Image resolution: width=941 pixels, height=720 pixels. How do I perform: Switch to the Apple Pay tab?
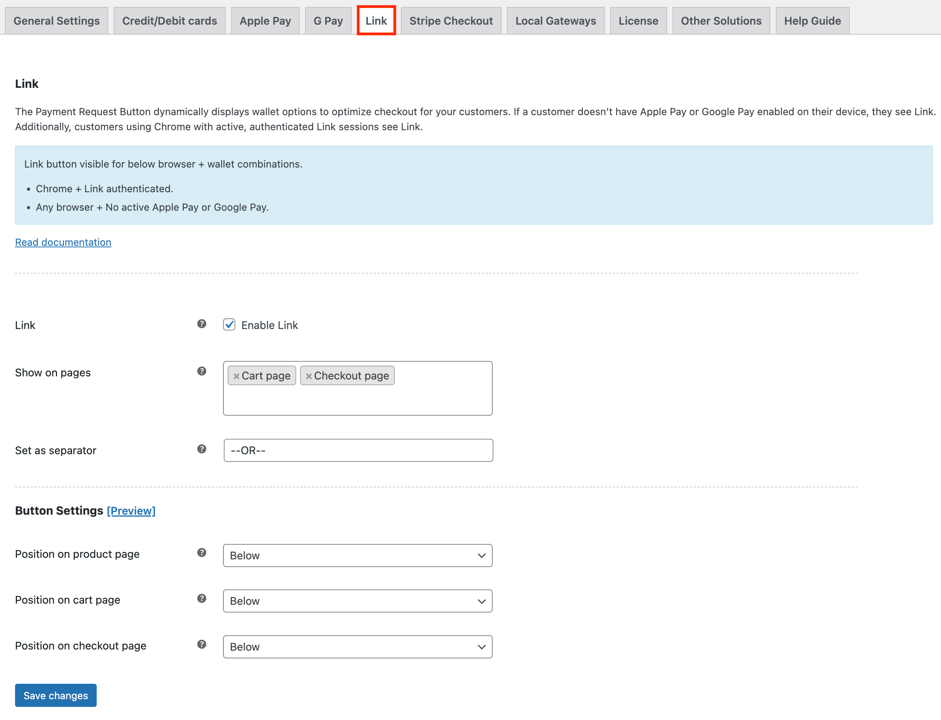(265, 20)
